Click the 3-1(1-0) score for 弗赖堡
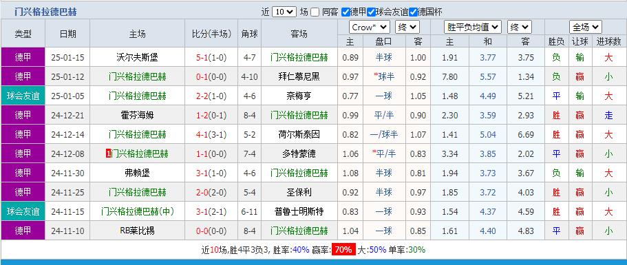Viewport: 627px width, 265px height. pos(211,173)
